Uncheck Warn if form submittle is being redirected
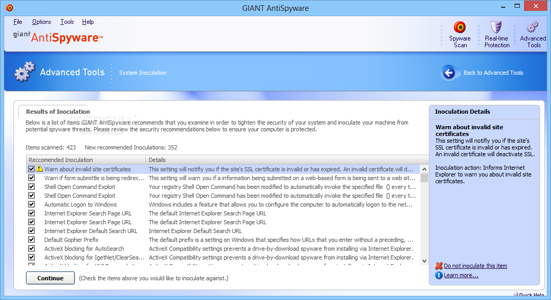 coord(32,178)
